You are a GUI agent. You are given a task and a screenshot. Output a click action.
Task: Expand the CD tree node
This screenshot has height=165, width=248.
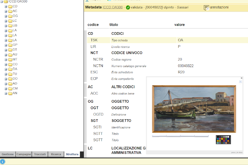[x=6, y=7]
